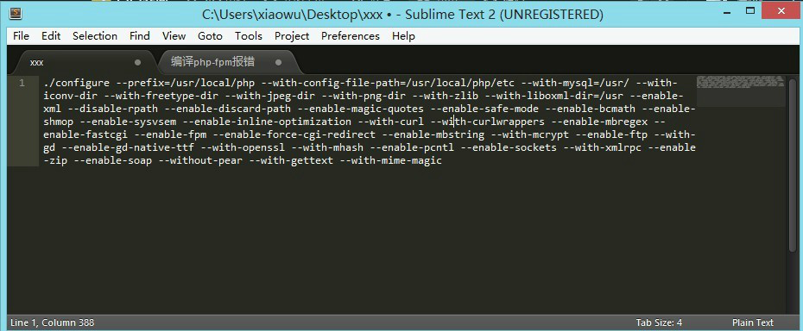Viewport: 803px width, 331px height.
Task: Click on --enable-magic-quotes in the editor
Action: coord(361,109)
